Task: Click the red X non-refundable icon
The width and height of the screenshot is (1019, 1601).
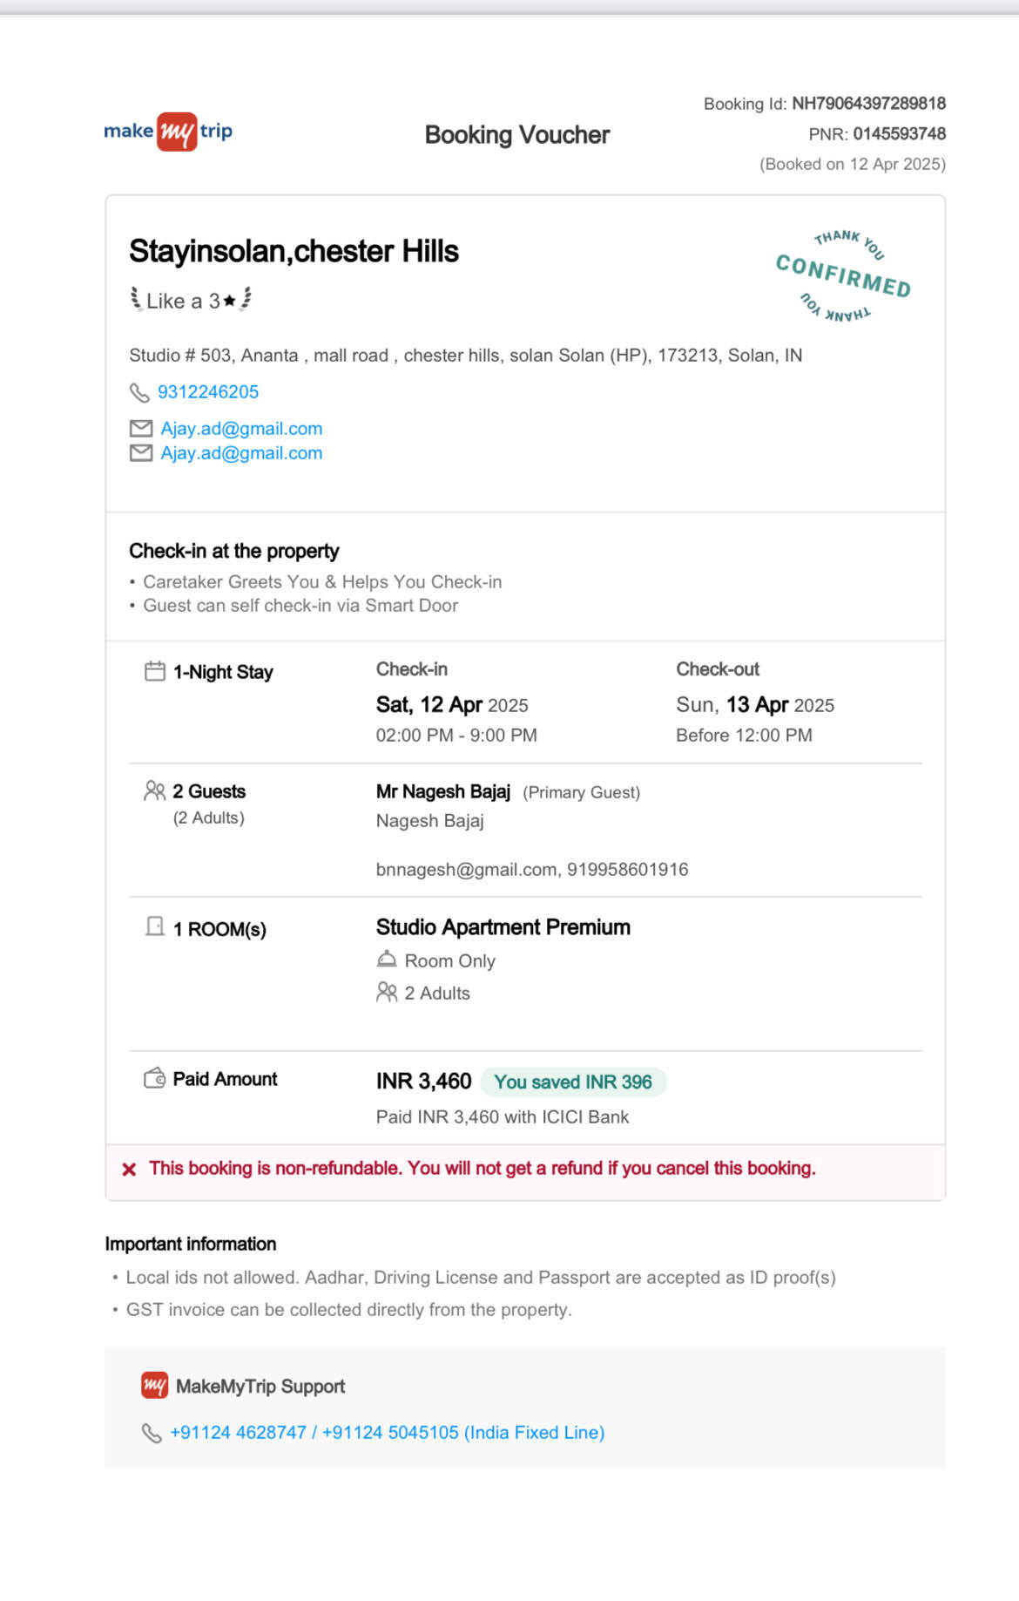Action: click(x=129, y=1170)
